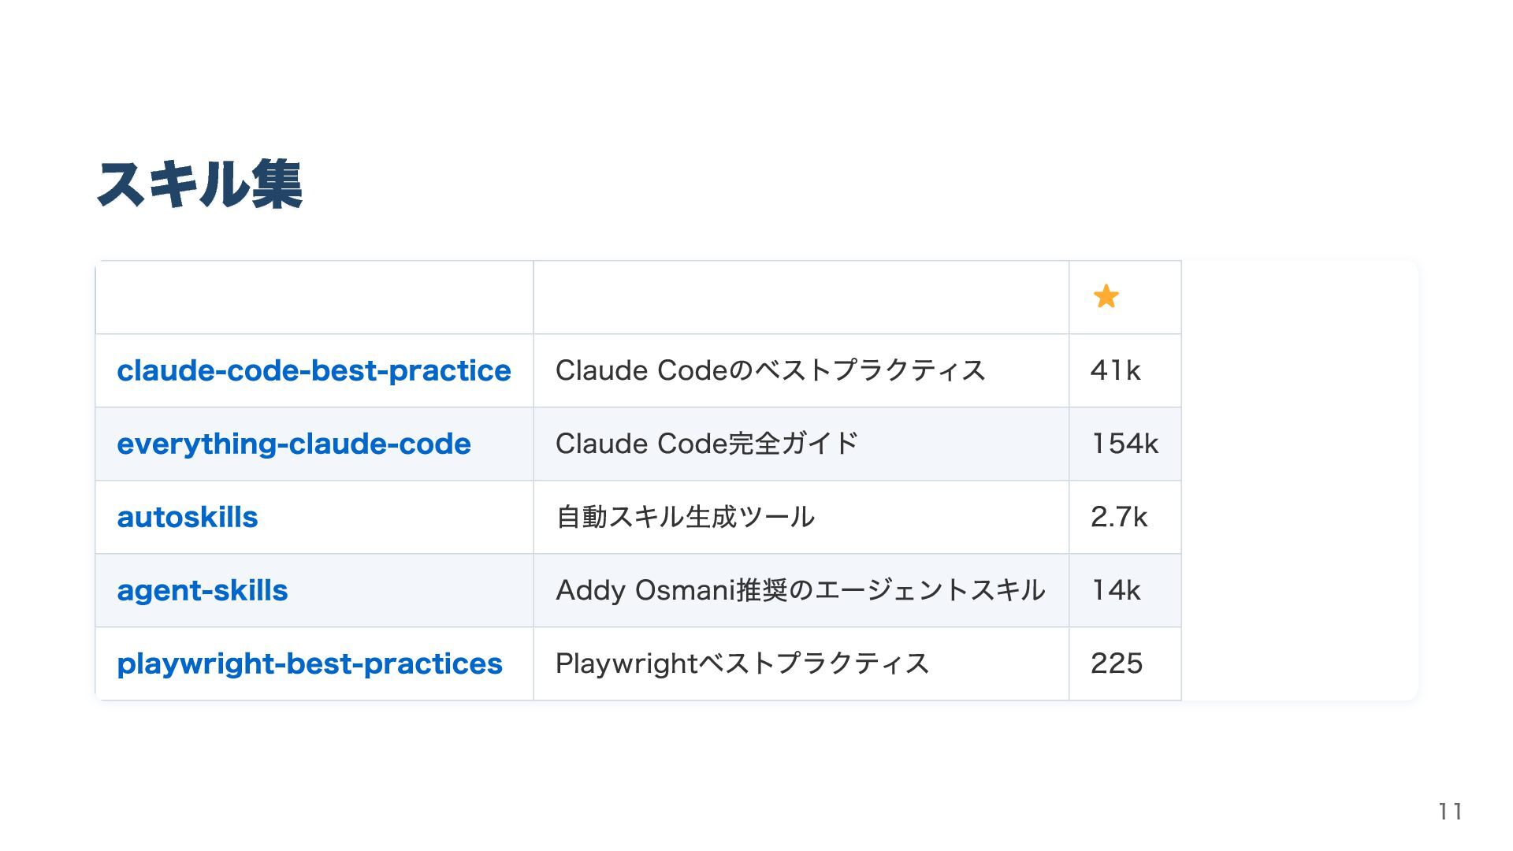
Task: Select the 2.7k star count
Action: [1118, 517]
